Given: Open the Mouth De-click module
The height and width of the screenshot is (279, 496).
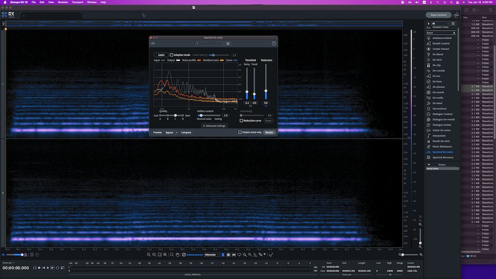Looking at the screenshot, I should (441, 141).
